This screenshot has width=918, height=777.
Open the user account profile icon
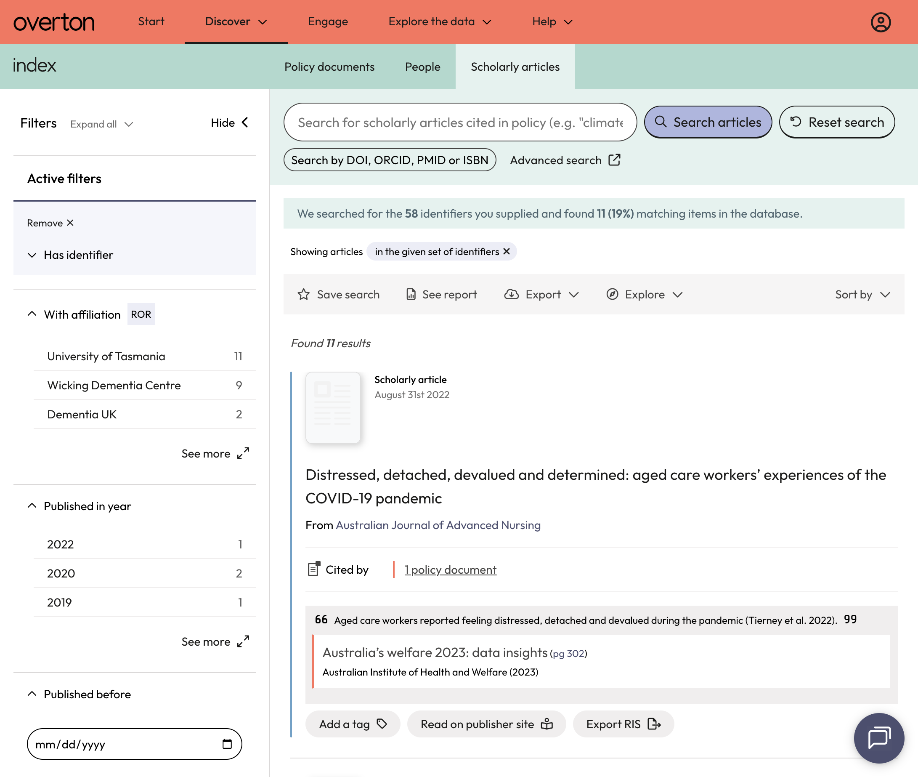click(881, 22)
